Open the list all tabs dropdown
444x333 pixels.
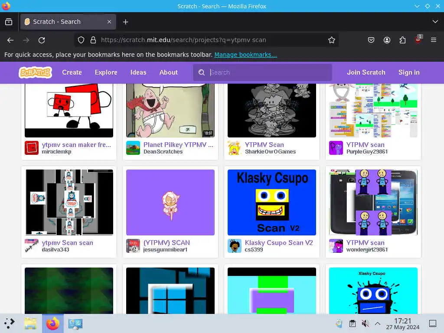tap(435, 22)
